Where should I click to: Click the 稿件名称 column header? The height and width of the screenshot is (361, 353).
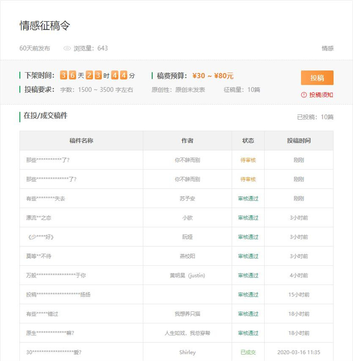tap(81, 140)
